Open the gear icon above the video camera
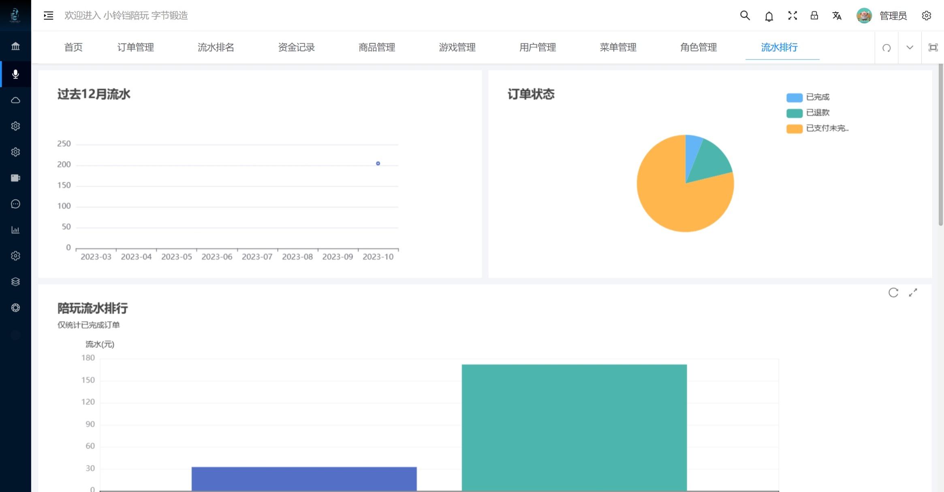This screenshot has height=492, width=944. tap(15, 152)
